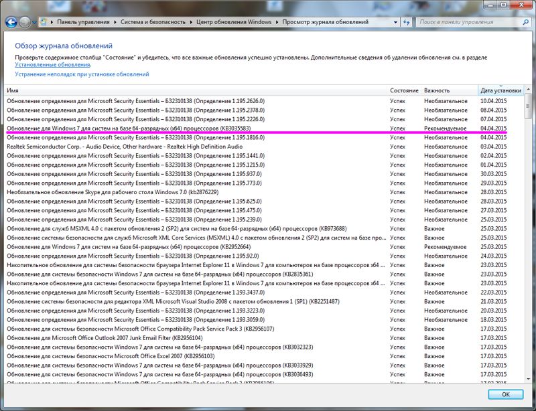Click the Forward navigation arrow

[25, 23]
